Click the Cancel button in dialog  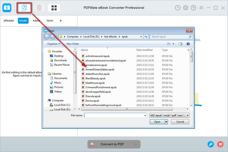click(x=180, y=122)
